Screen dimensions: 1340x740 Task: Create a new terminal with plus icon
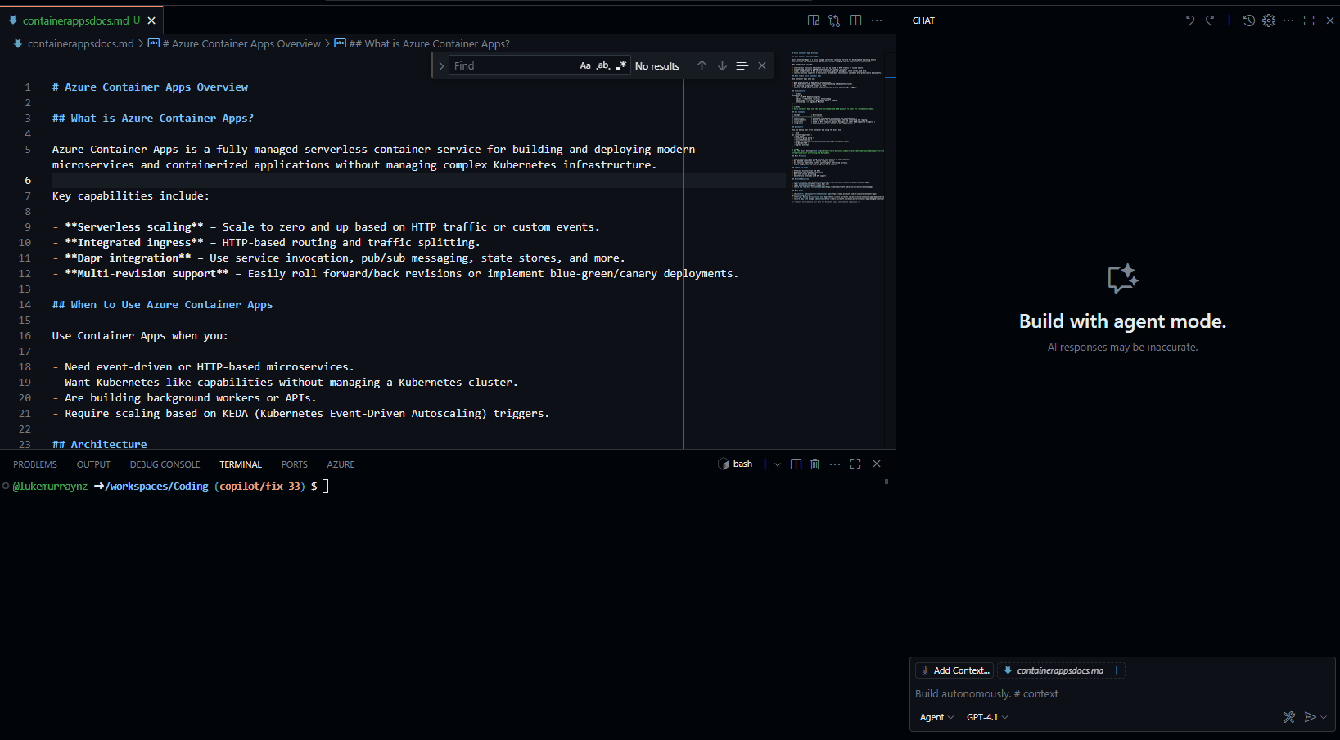[765, 464]
